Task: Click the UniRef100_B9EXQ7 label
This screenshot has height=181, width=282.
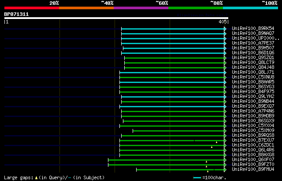Action: point(253,106)
